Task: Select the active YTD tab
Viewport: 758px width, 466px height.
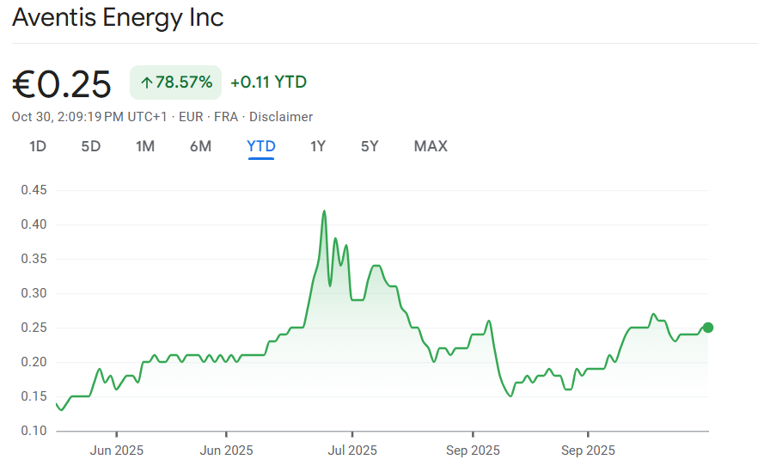Action: [261, 146]
